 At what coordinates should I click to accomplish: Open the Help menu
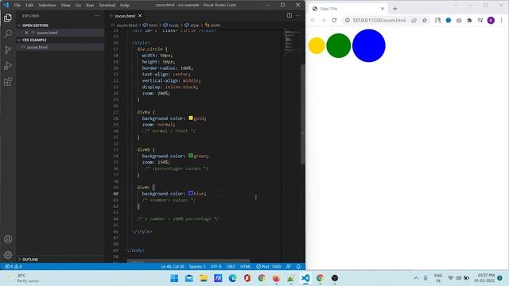pos(125,5)
